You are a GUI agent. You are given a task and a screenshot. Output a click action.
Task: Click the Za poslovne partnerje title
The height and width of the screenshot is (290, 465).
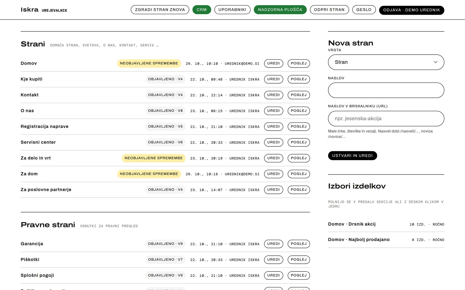tap(46, 190)
